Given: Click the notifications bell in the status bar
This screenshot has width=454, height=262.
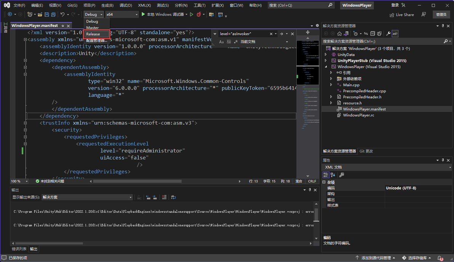Looking at the screenshot, I should [x=440, y=258].
